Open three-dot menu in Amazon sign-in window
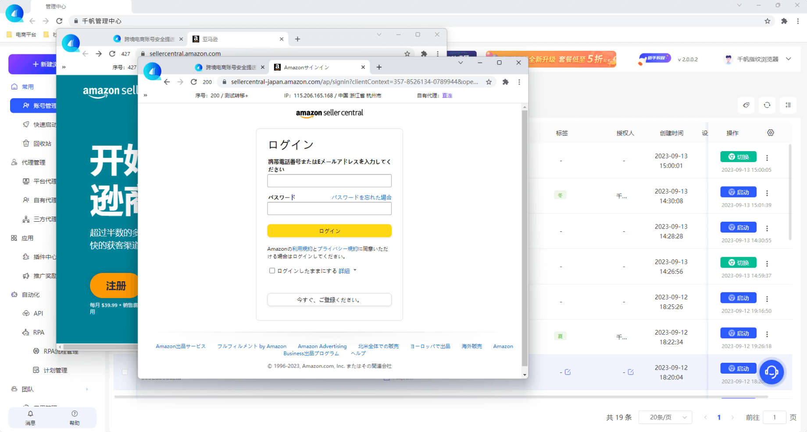The width and height of the screenshot is (807, 432). (x=519, y=82)
